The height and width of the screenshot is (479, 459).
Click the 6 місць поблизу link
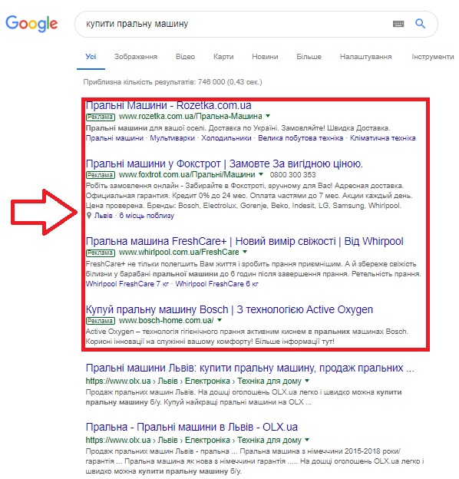point(147,216)
